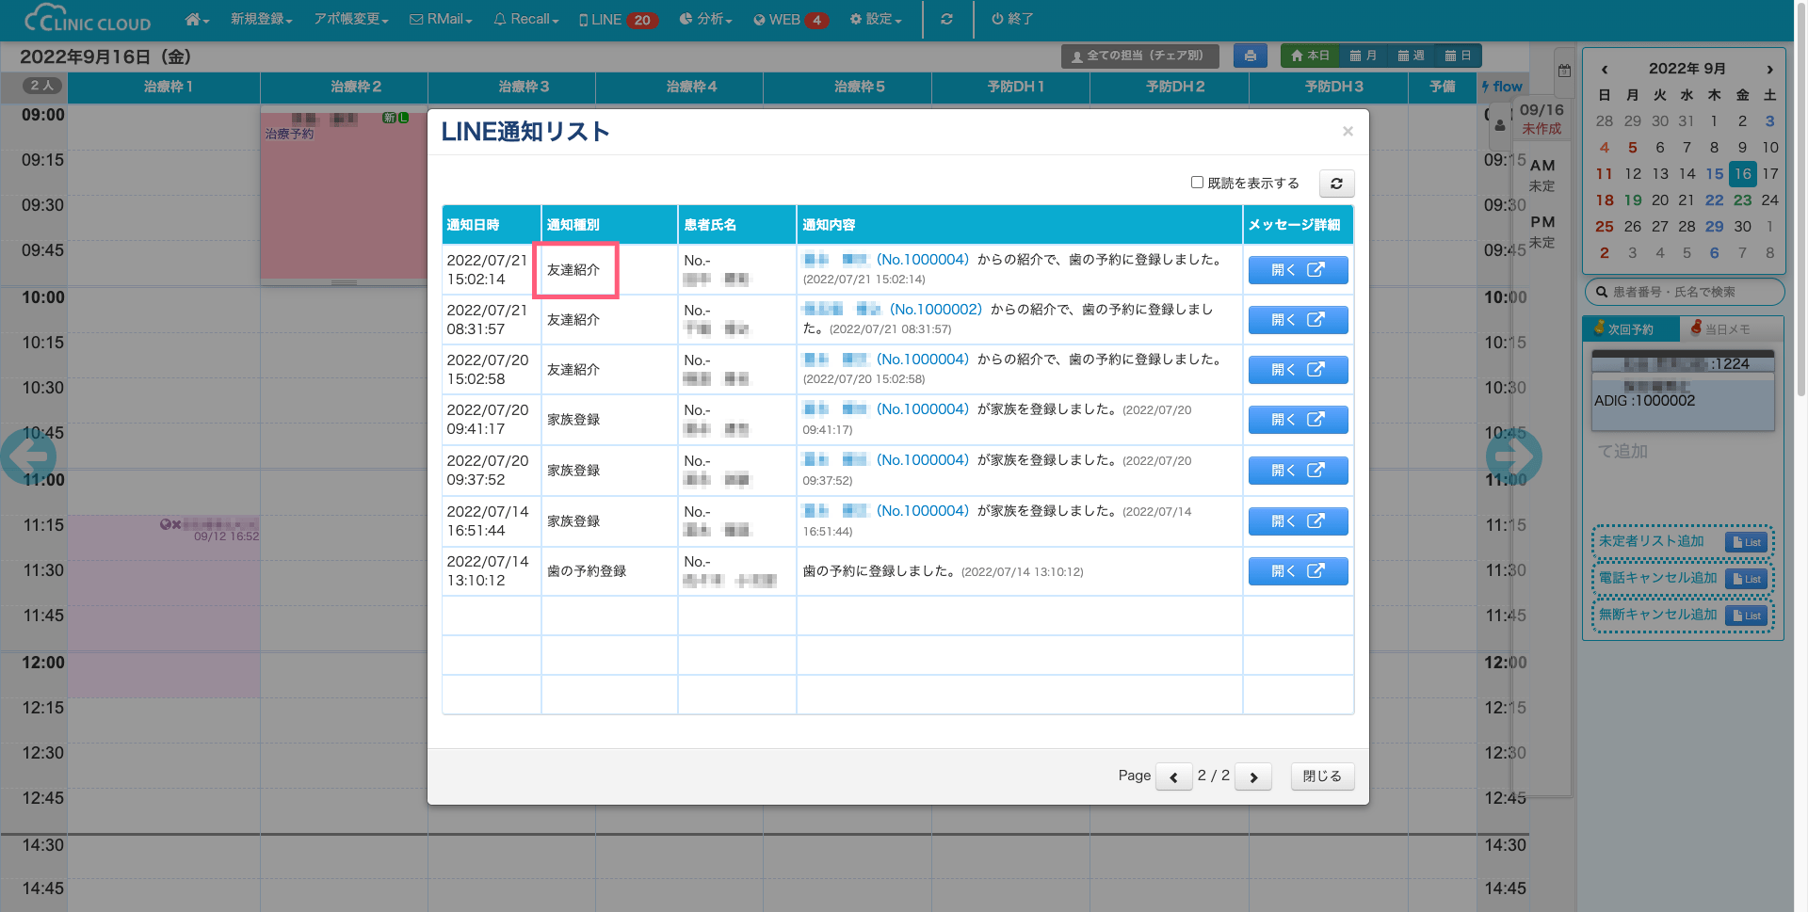1808x912 pixels.
Task: Expand the 新規登録 dropdown menu
Action: pyautogui.click(x=261, y=20)
